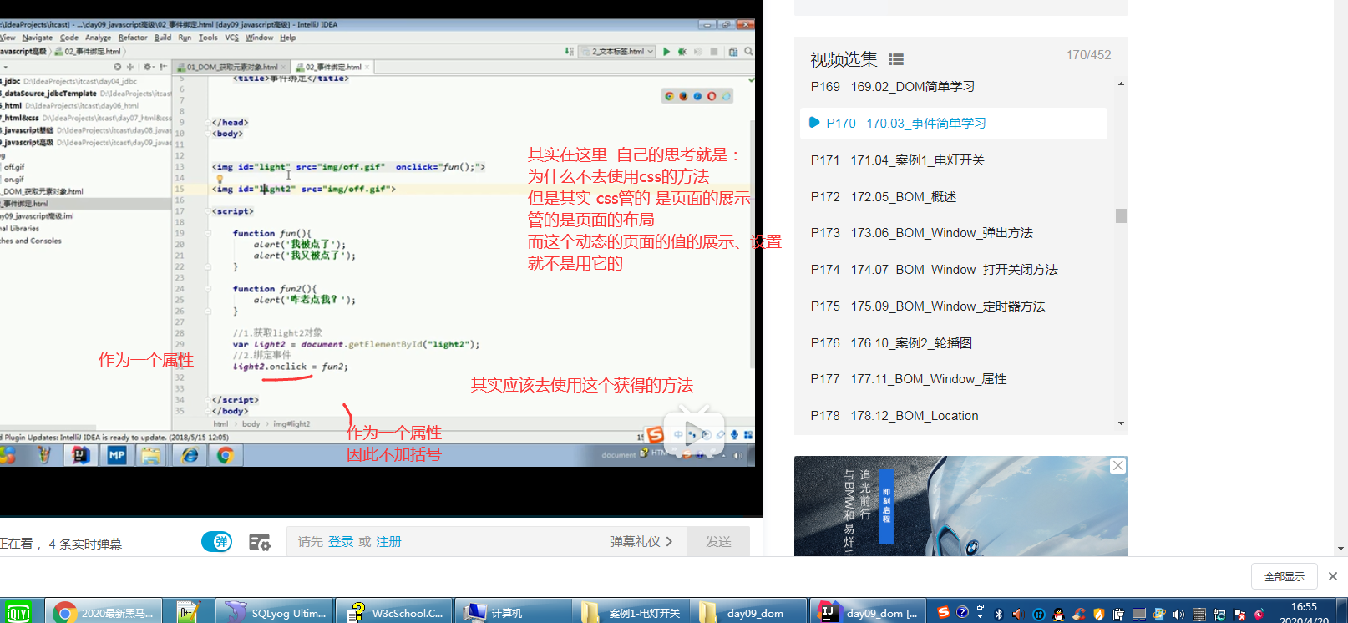Open the Refactor menu
Viewport: 1348px width, 623px height.
click(x=133, y=38)
